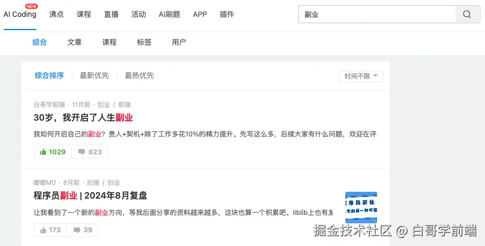Switch to the 用户 search tab
Viewport: 485px width, 246px height.
point(179,42)
